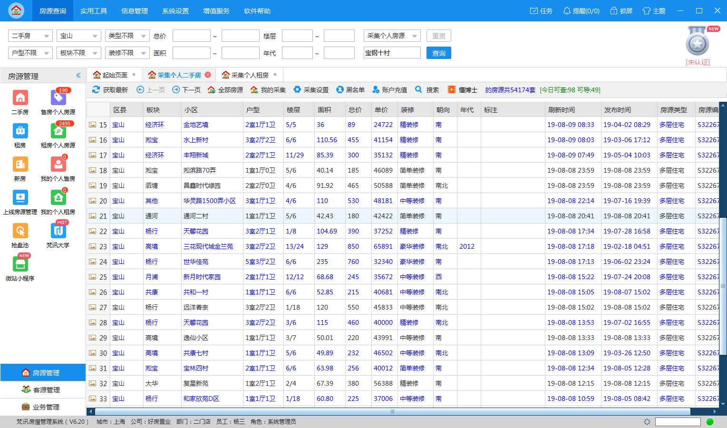
Task: Collapse the 房源管理 side panel
Action: click(78, 76)
